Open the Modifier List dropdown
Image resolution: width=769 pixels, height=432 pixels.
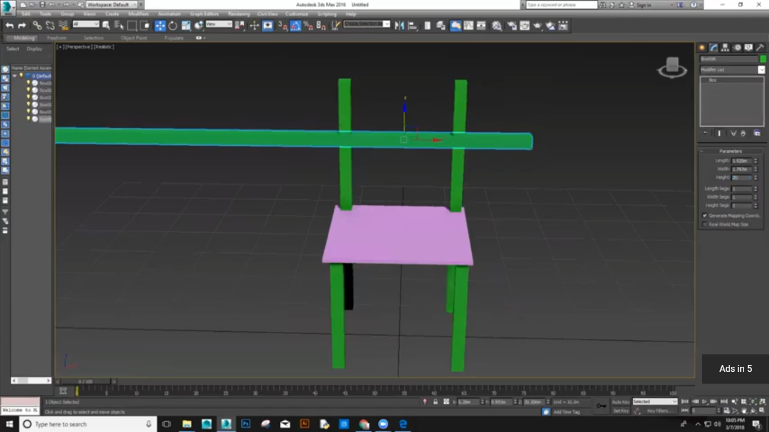click(761, 70)
